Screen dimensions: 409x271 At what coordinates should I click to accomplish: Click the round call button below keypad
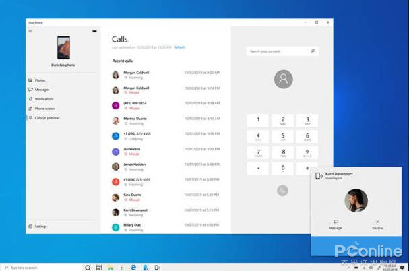click(283, 191)
